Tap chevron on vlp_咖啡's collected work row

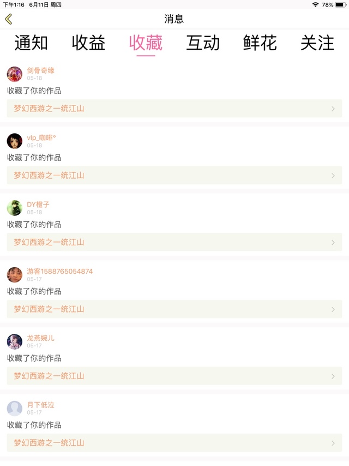coord(333,175)
